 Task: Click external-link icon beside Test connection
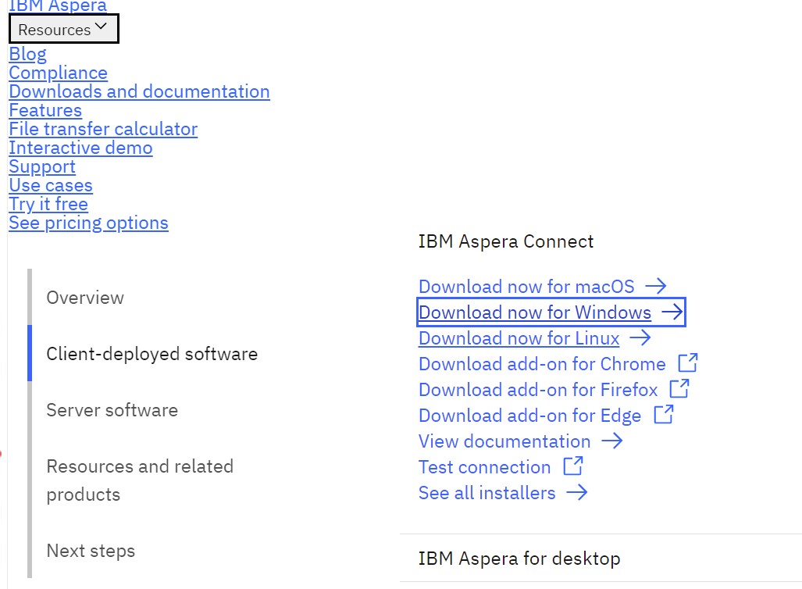[x=573, y=466]
